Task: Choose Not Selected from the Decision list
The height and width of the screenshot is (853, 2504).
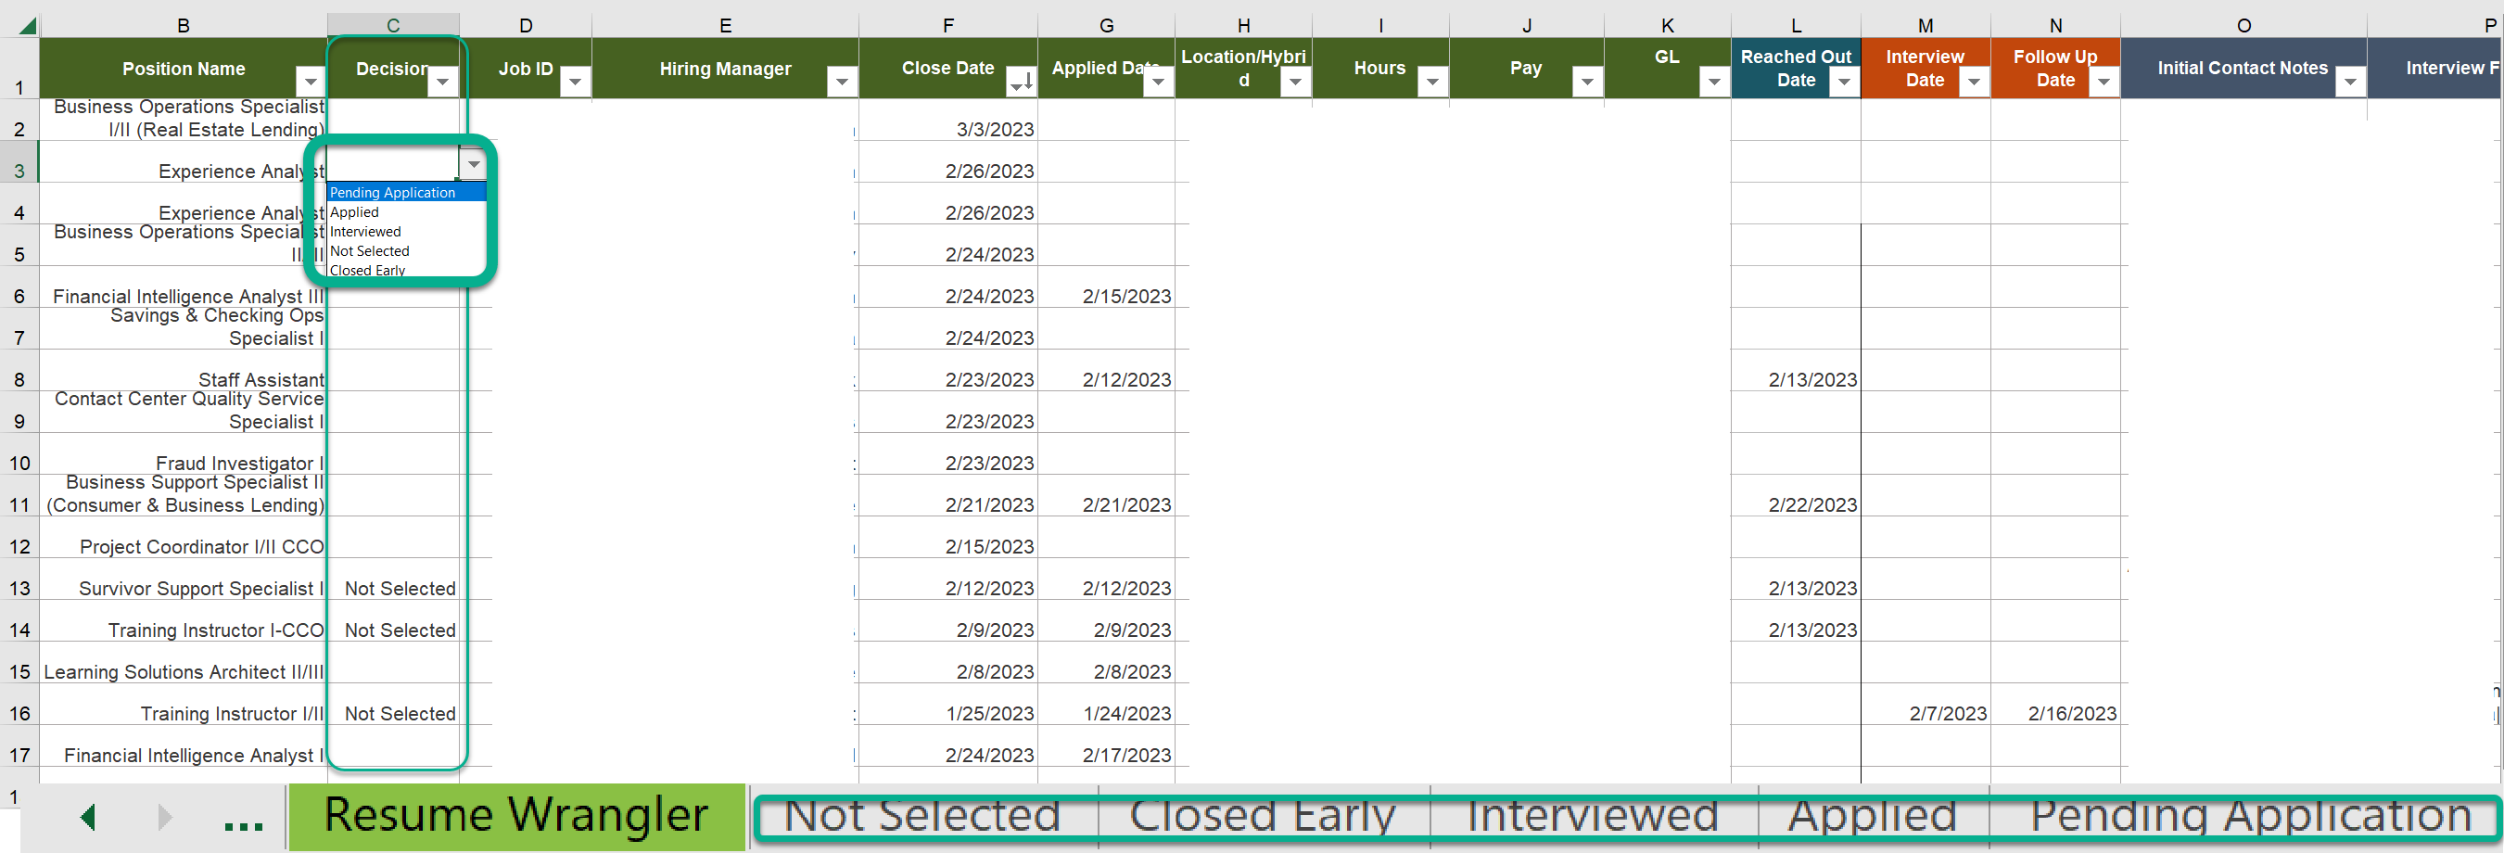Action: [x=406, y=251]
